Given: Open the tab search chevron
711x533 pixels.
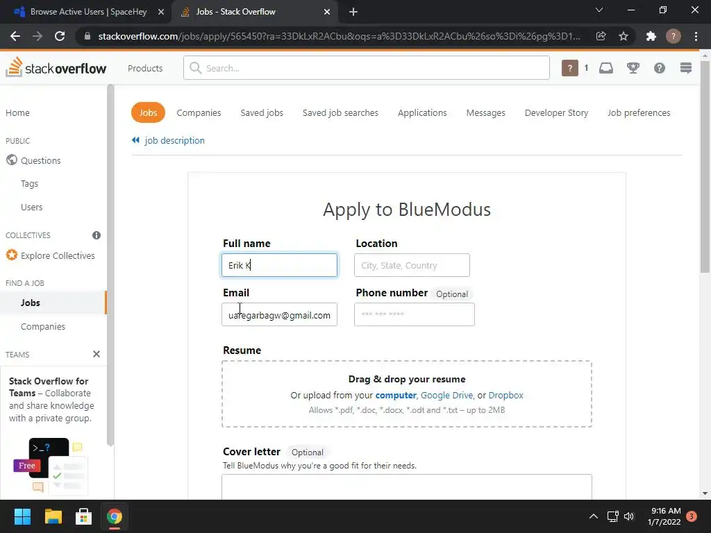Looking at the screenshot, I should (599, 10).
